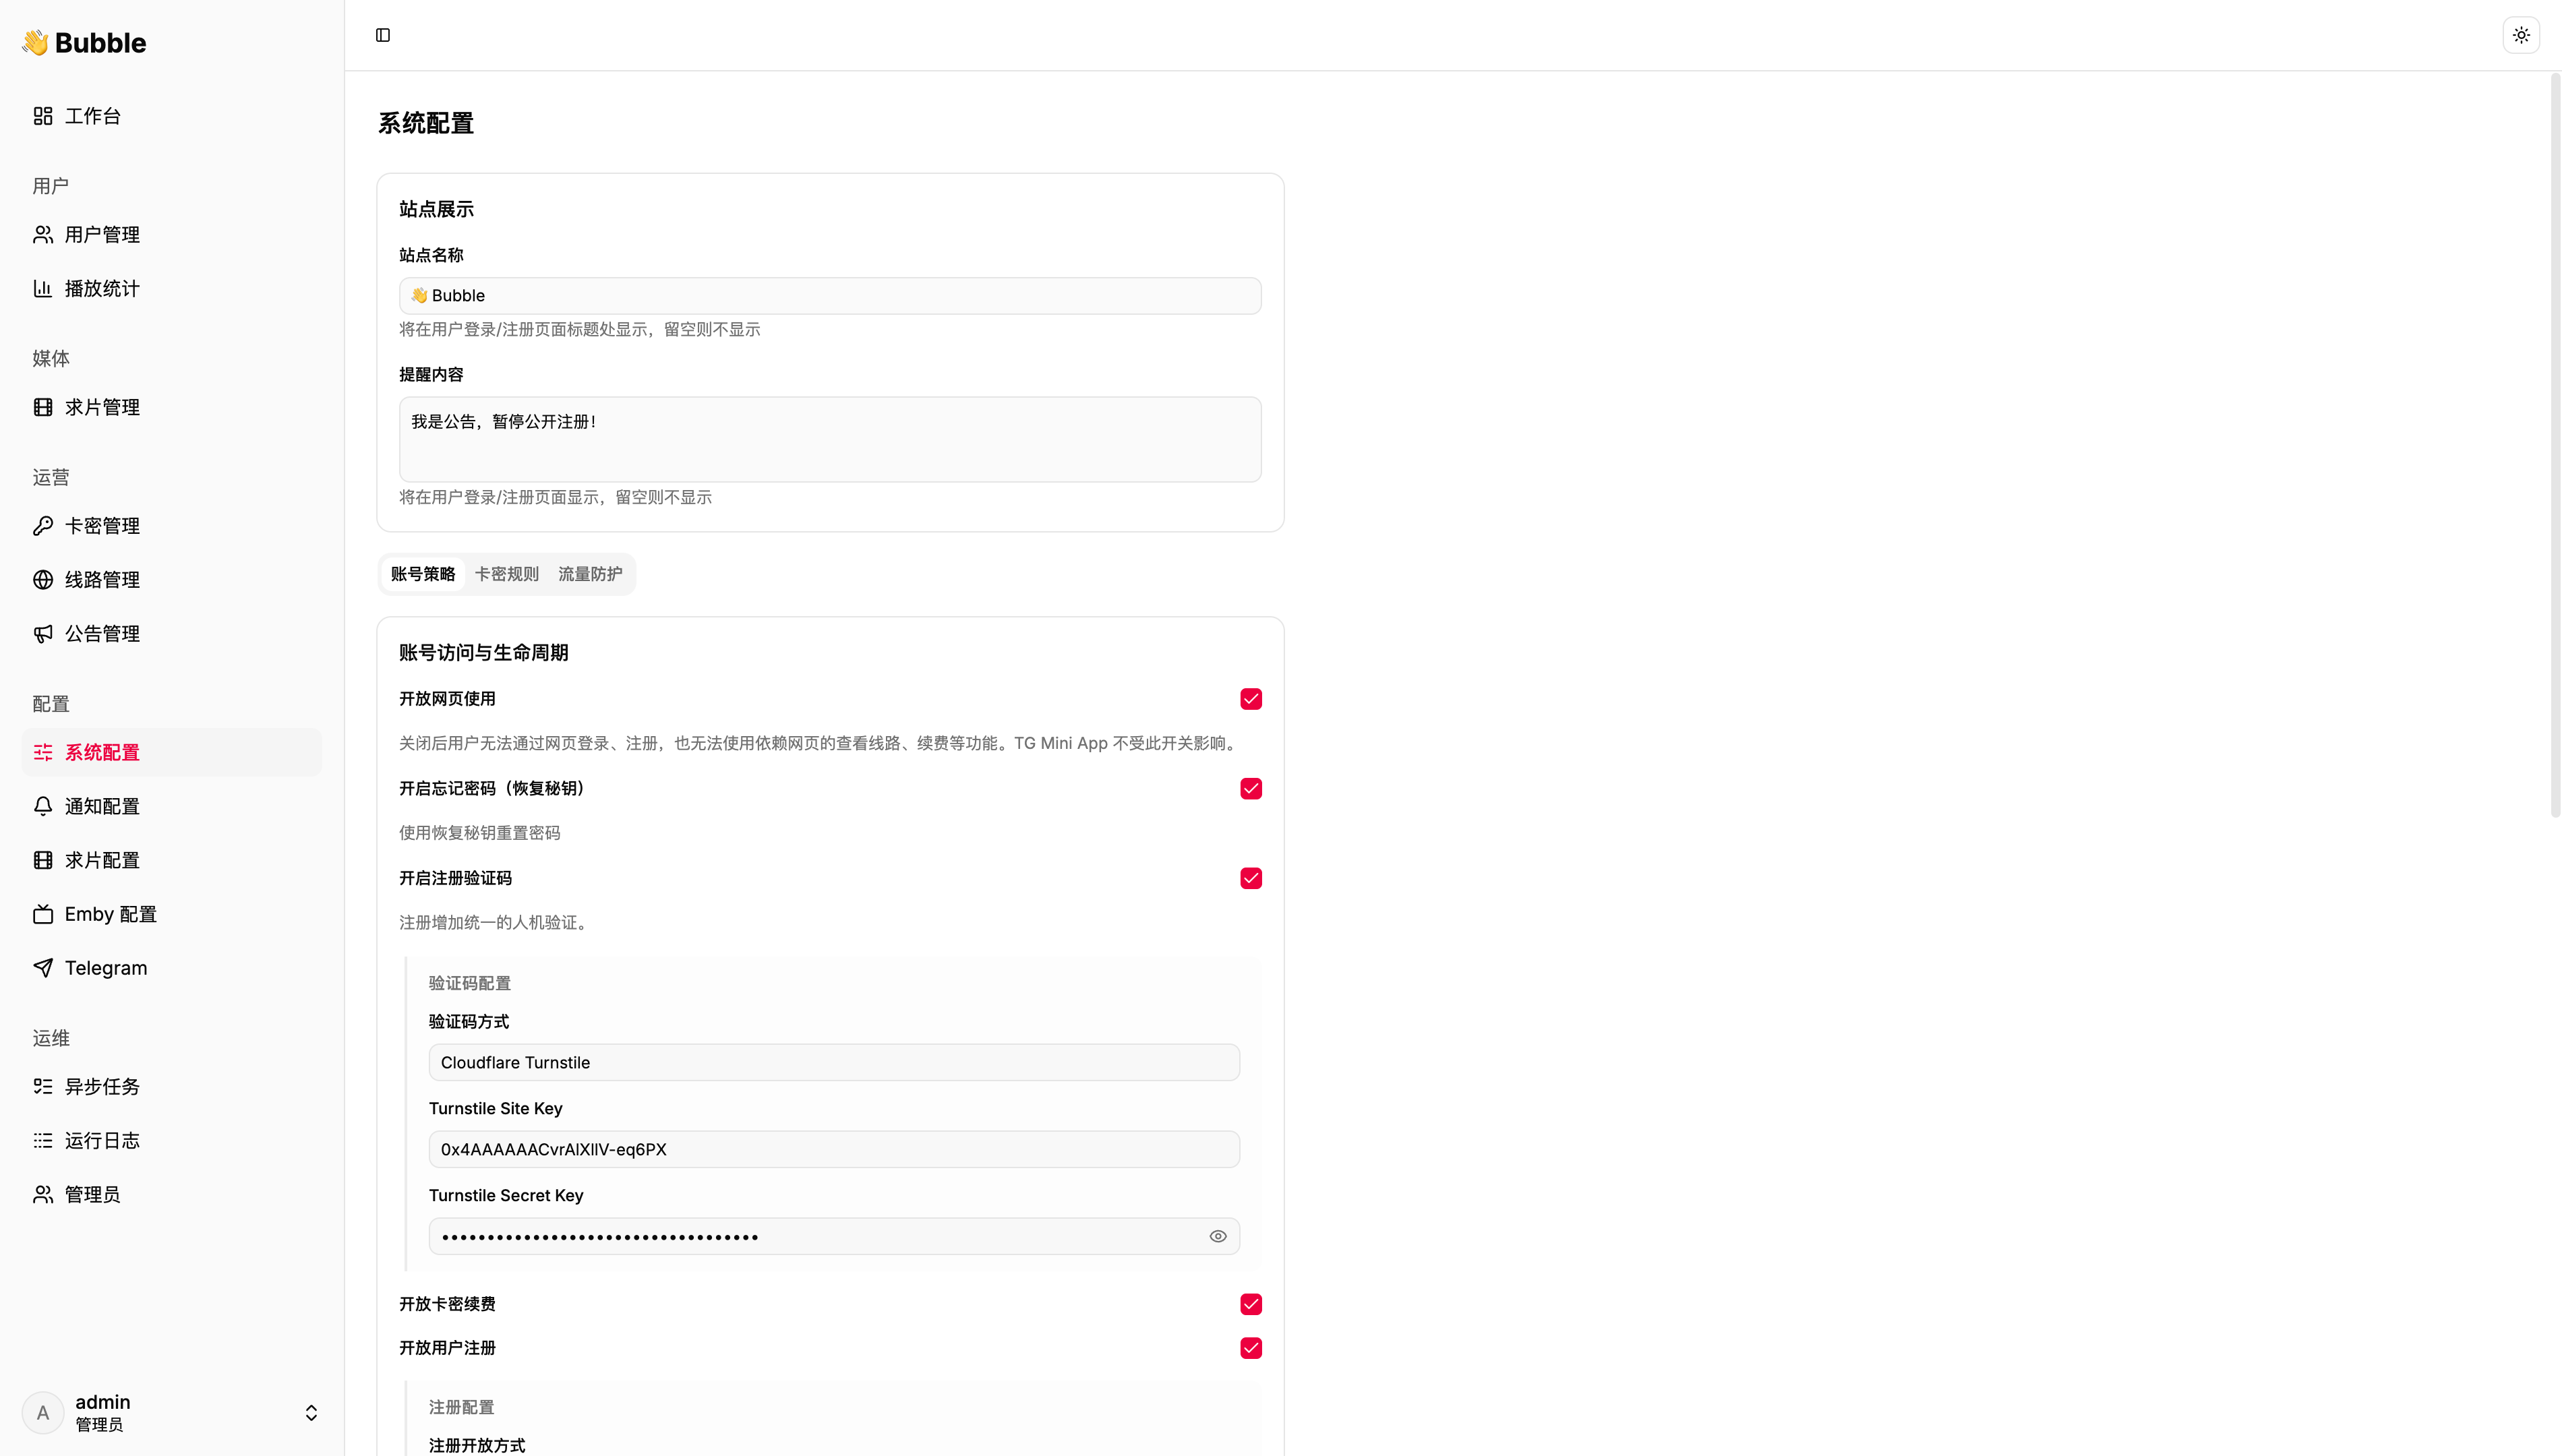Uncheck 开启注册验证码 checkbox
The width and height of the screenshot is (2562, 1456).
1250,878
